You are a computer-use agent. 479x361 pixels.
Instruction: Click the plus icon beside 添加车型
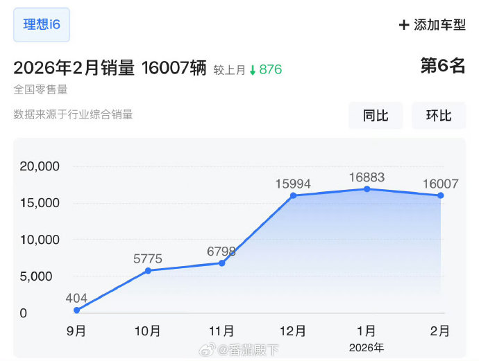point(404,25)
